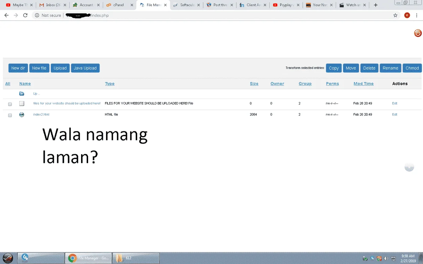Image resolution: width=423 pixels, height=264 pixels.
Task: Go back with the browser back arrow
Action: click(x=6, y=15)
